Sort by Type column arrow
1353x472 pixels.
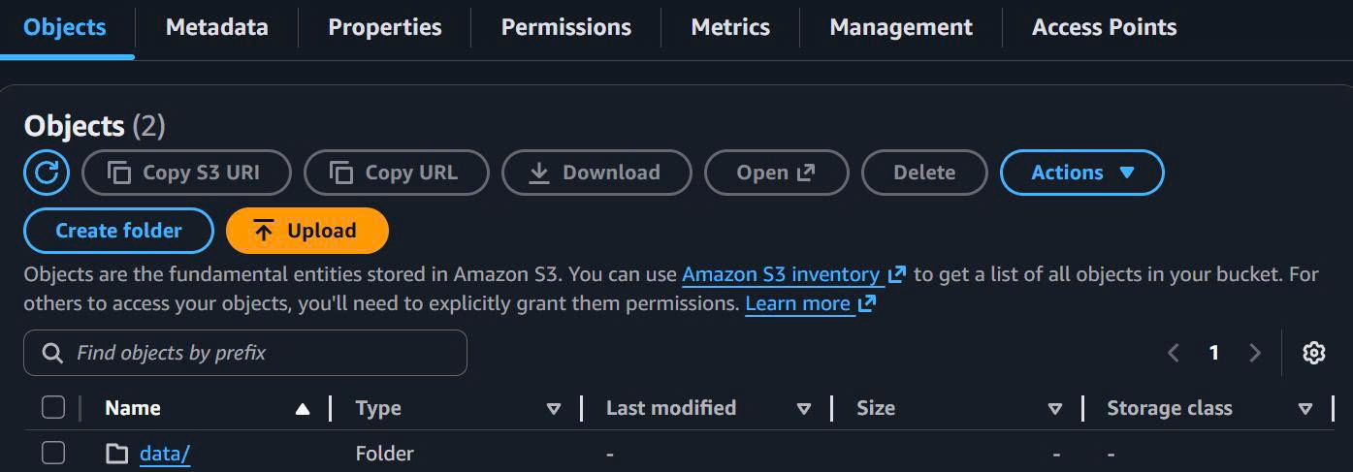[554, 409]
